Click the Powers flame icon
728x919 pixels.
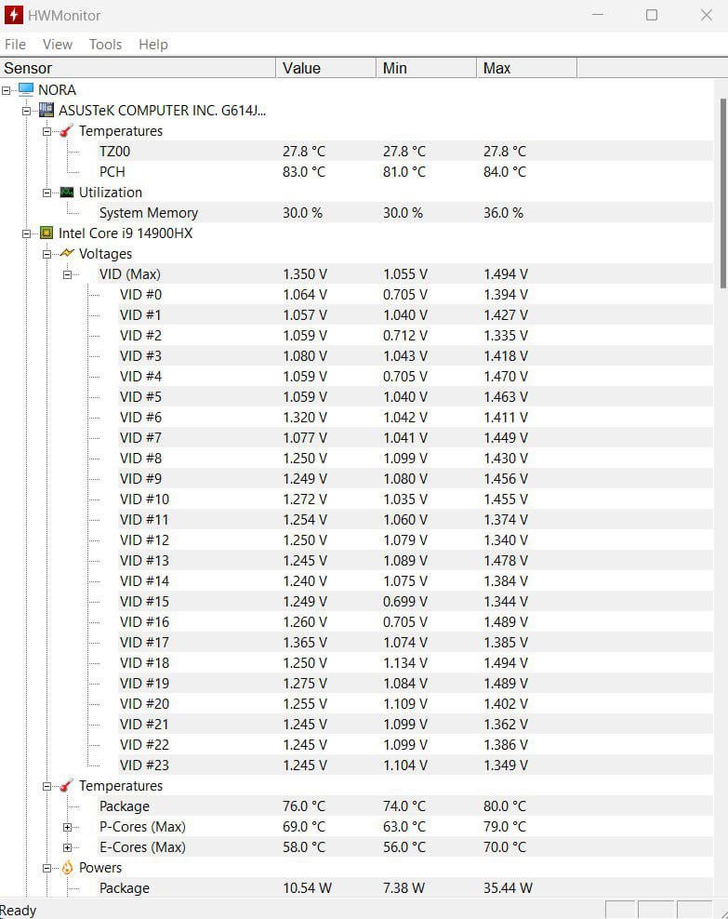(67, 867)
